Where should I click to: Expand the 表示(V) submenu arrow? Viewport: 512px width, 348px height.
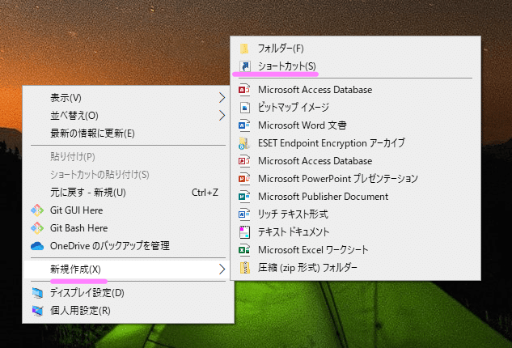click(x=222, y=98)
